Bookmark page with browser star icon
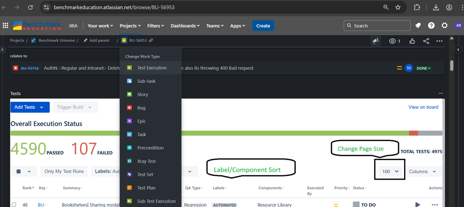The image size is (464, 207). (398, 7)
